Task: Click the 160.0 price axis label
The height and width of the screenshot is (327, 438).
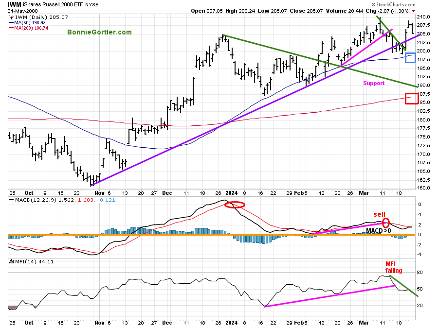Action: click(x=423, y=188)
